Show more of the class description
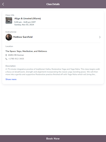The image size is (106, 142). (11, 79)
